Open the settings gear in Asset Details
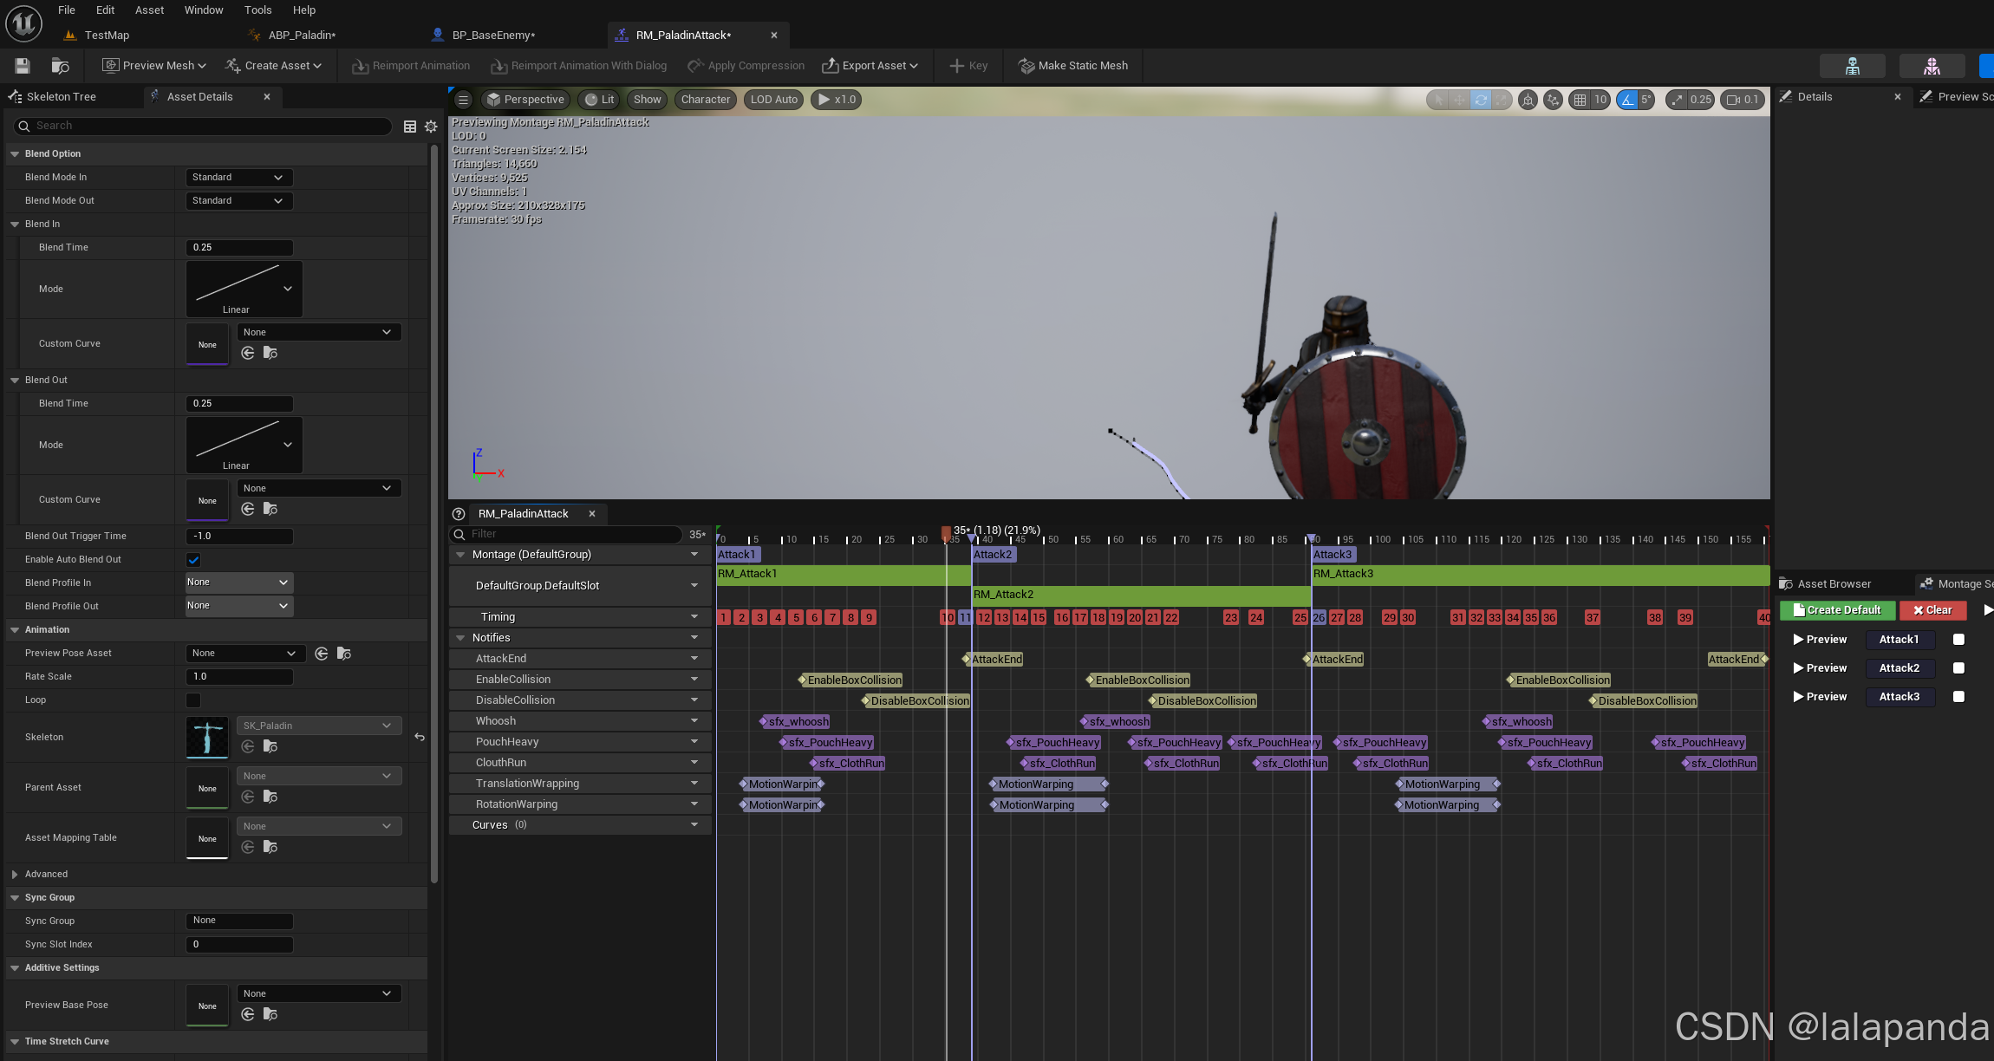1994x1061 pixels. (431, 127)
